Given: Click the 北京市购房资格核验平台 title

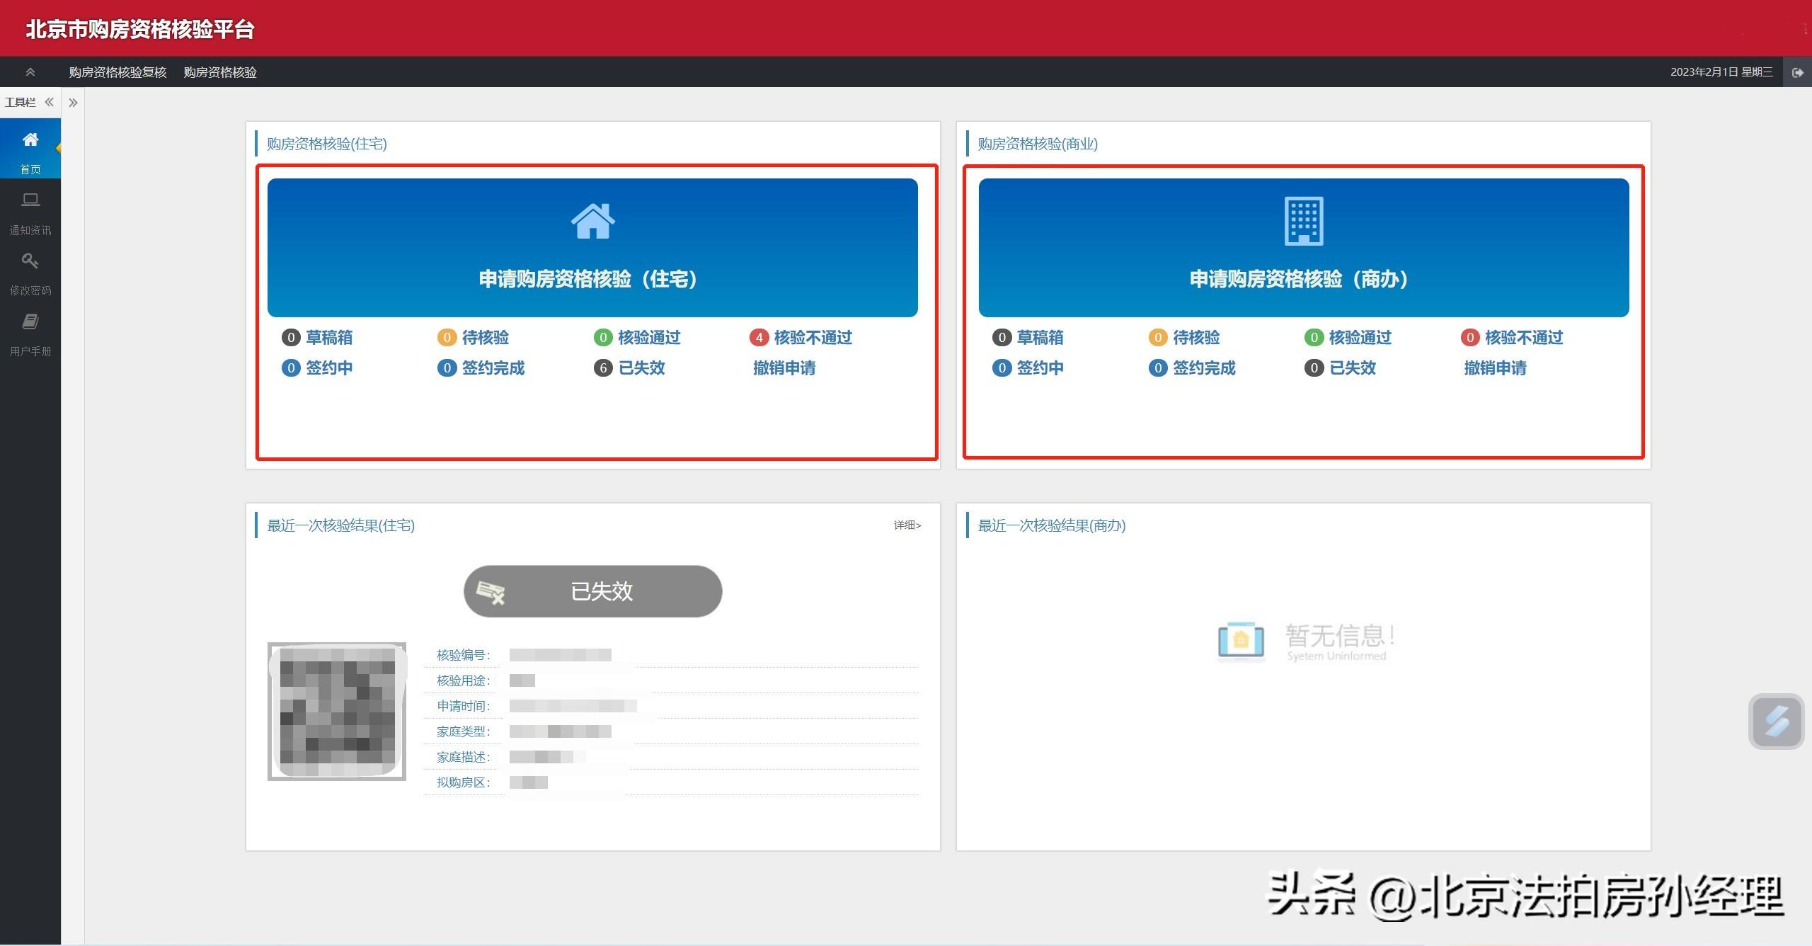Looking at the screenshot, I should pos(140,29).
